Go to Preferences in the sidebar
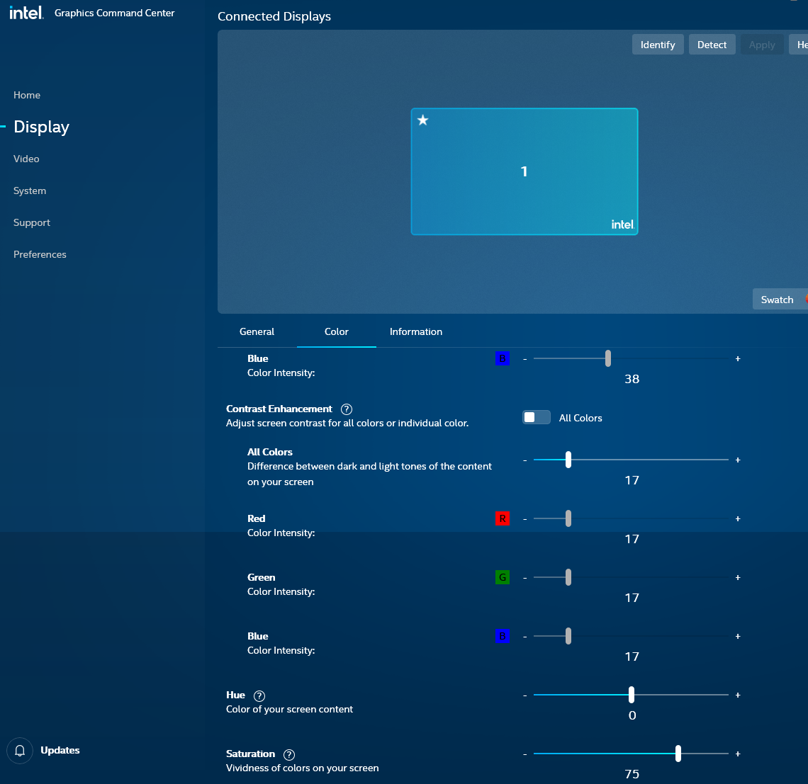The image size is (808, 784). [40, 254]
